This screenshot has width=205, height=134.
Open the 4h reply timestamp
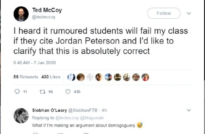tap(104, 110)
